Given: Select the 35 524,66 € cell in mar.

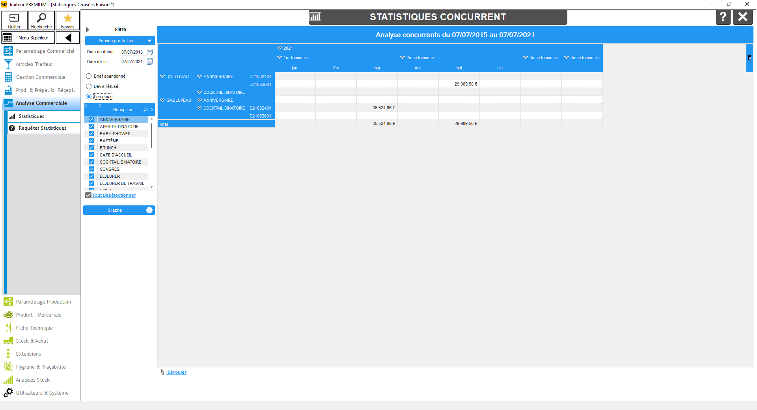Looking at the screenshot, I should click(x=377, y=108).
